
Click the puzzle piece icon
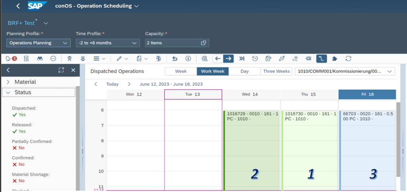click(335, 59)
